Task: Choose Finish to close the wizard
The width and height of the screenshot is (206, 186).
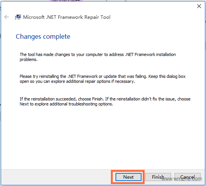Action: pos(158,177)
